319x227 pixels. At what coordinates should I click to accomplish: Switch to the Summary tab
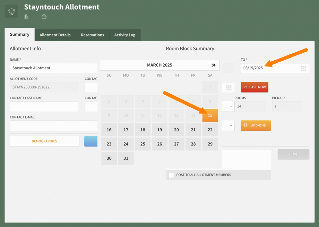pos(19,34)
